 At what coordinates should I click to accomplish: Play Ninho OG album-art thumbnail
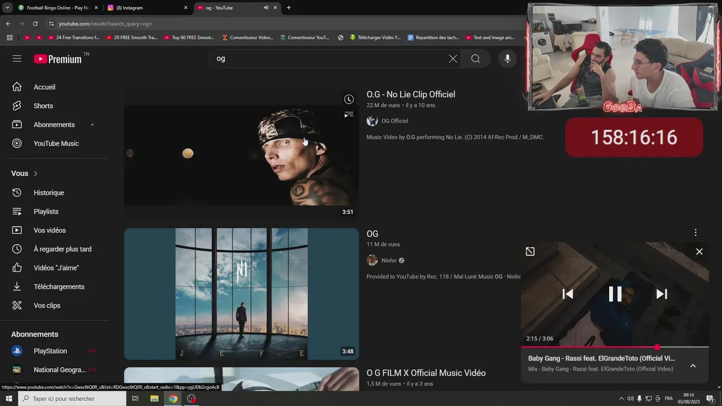coord(241,294)
